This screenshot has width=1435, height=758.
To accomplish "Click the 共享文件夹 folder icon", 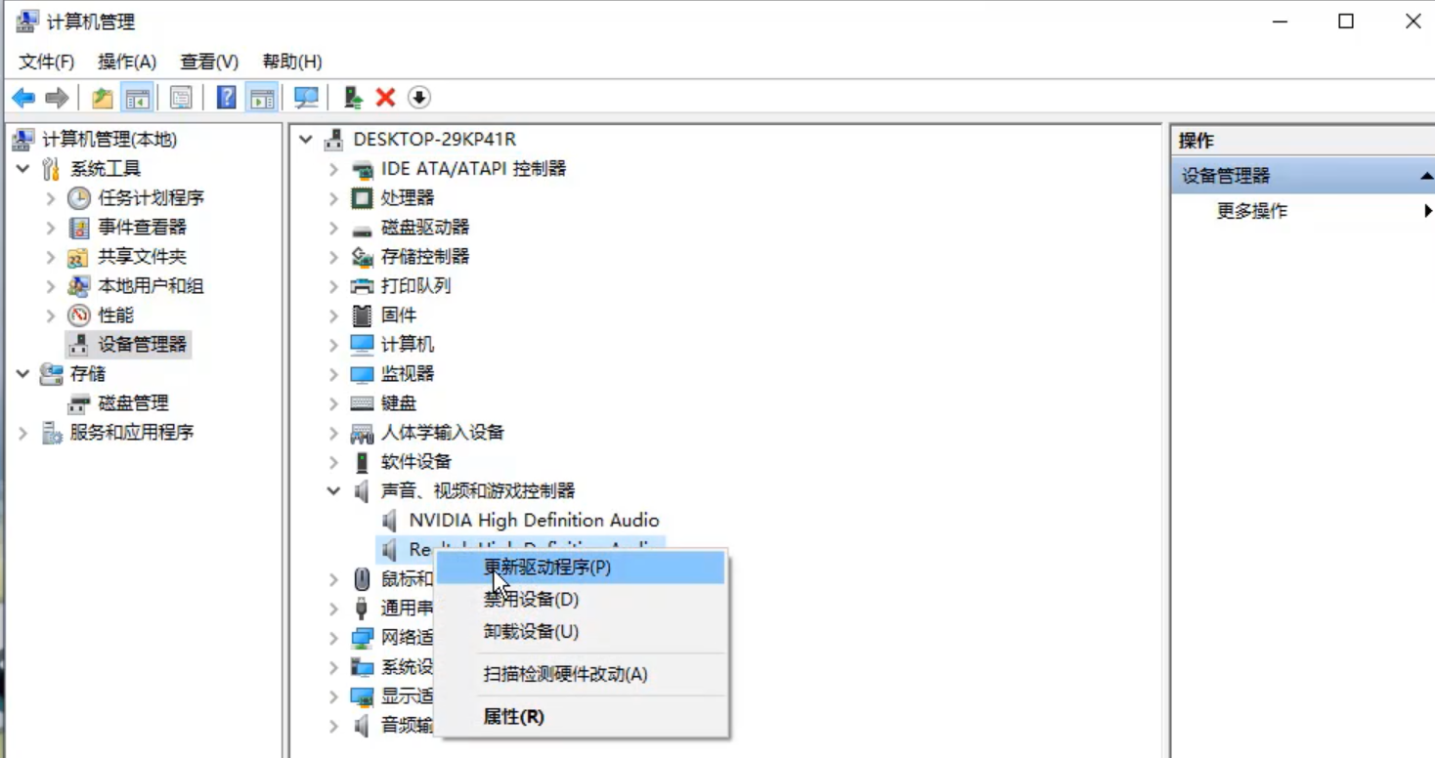I will pyautogui.click(x=78, y=257).
